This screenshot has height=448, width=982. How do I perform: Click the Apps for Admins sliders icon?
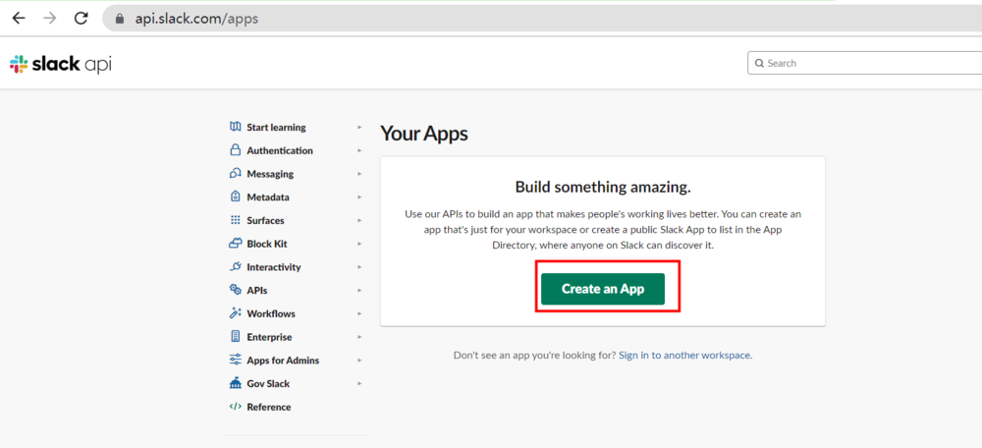pos(236,361)
